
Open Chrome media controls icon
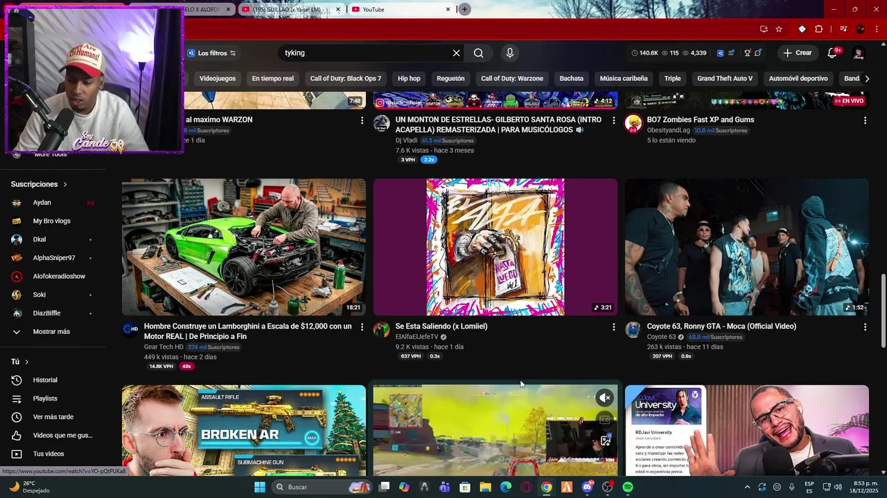pyautogui.click(x=843, y=29)
